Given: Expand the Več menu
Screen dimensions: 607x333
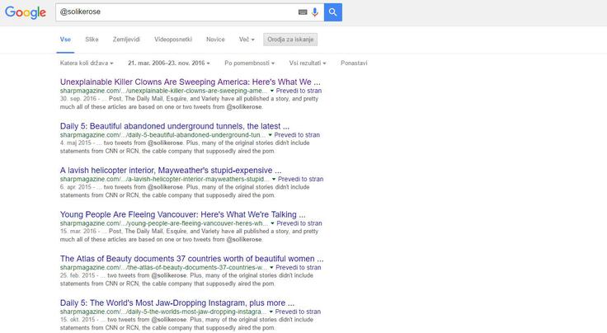Looking at the screenshot, I should tap(247, 40).
